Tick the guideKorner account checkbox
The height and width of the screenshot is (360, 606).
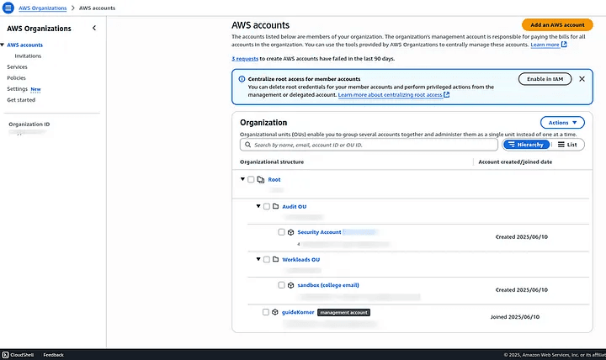(265, 312)
